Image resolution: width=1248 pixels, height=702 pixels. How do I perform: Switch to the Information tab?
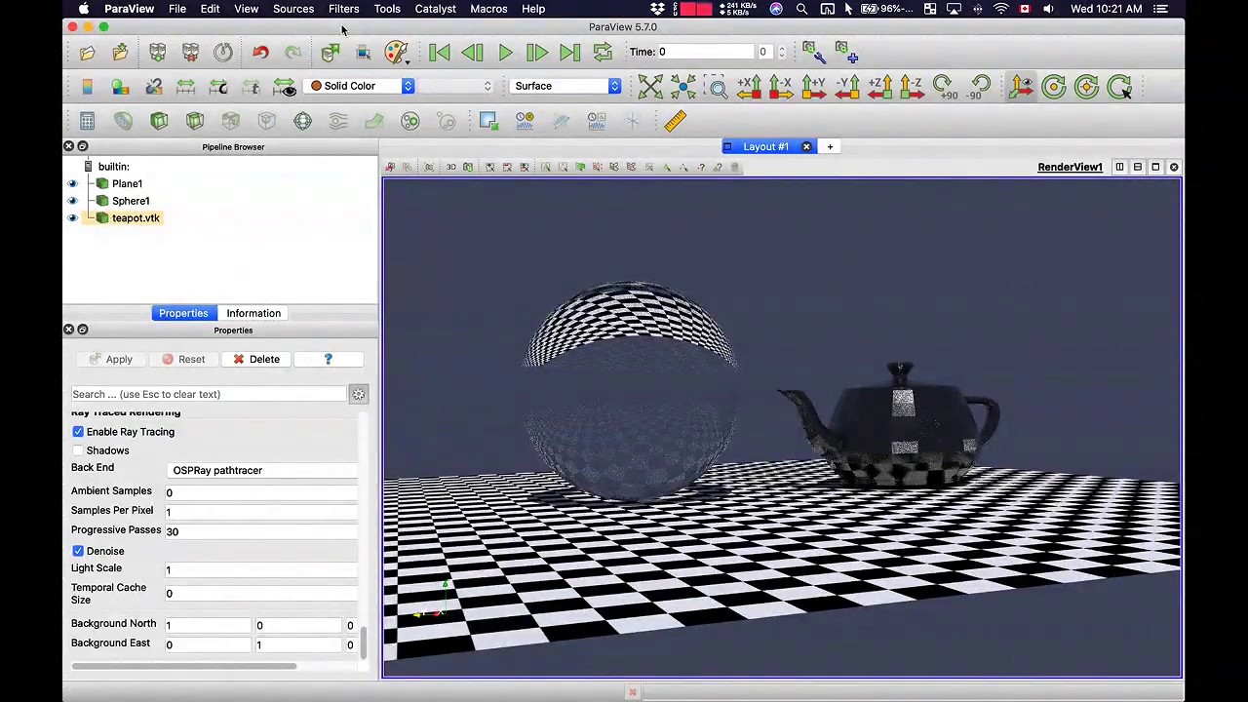253,313
